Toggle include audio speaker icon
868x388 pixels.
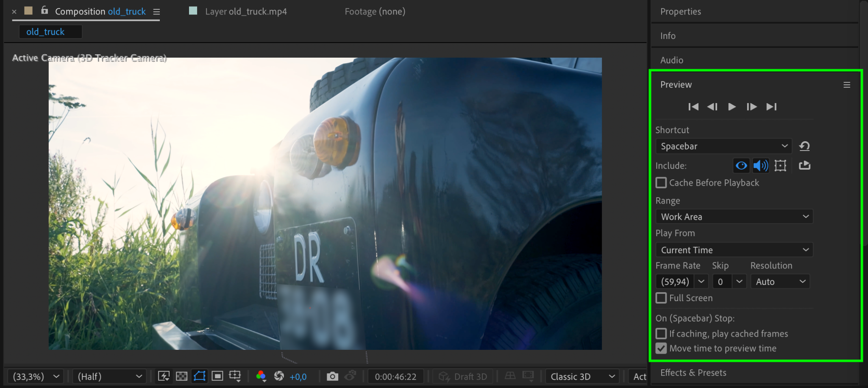pos(760,165)
